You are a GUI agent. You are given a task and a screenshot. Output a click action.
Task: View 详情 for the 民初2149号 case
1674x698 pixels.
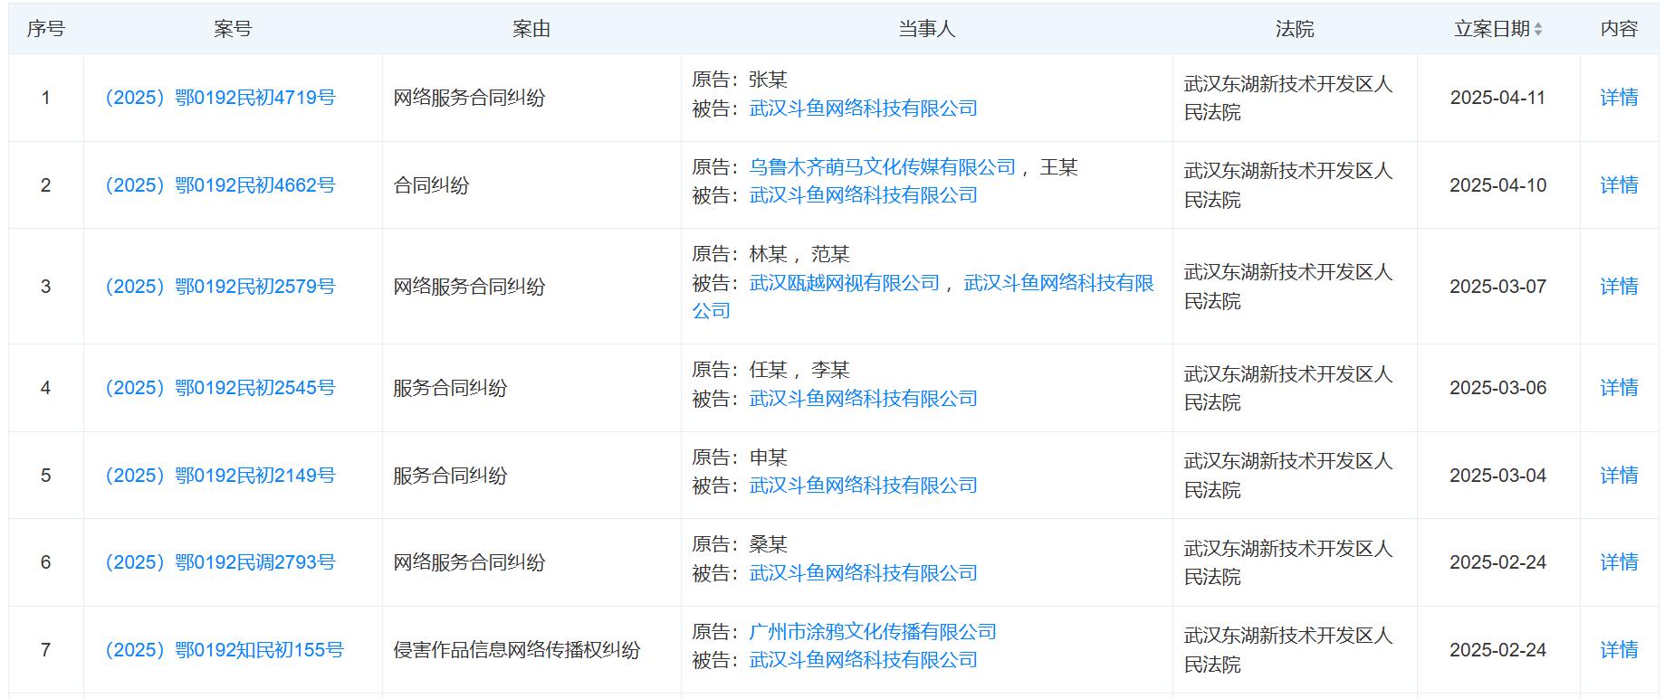click(1619, 476)
